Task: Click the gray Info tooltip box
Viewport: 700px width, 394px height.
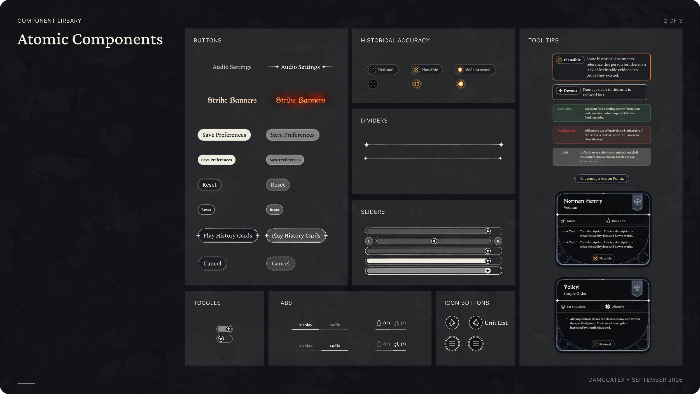Action: coord(601,157)
